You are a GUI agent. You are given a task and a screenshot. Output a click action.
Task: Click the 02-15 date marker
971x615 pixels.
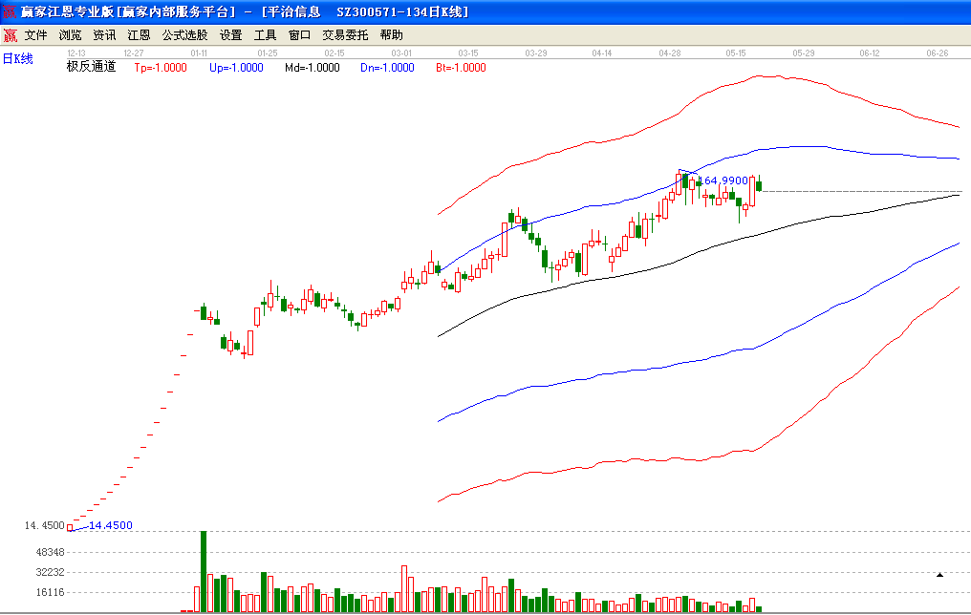[x=334, y=53]
